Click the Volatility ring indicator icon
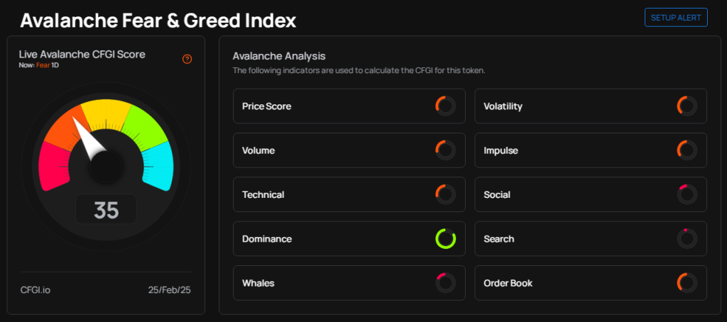Viewport: 727px width, 322px height. (687, 106)
